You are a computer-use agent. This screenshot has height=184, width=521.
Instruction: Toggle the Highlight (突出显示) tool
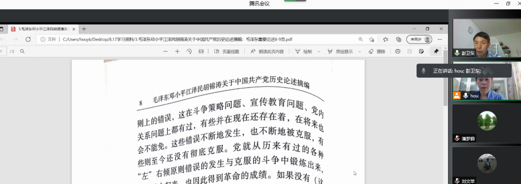point(340,52)
